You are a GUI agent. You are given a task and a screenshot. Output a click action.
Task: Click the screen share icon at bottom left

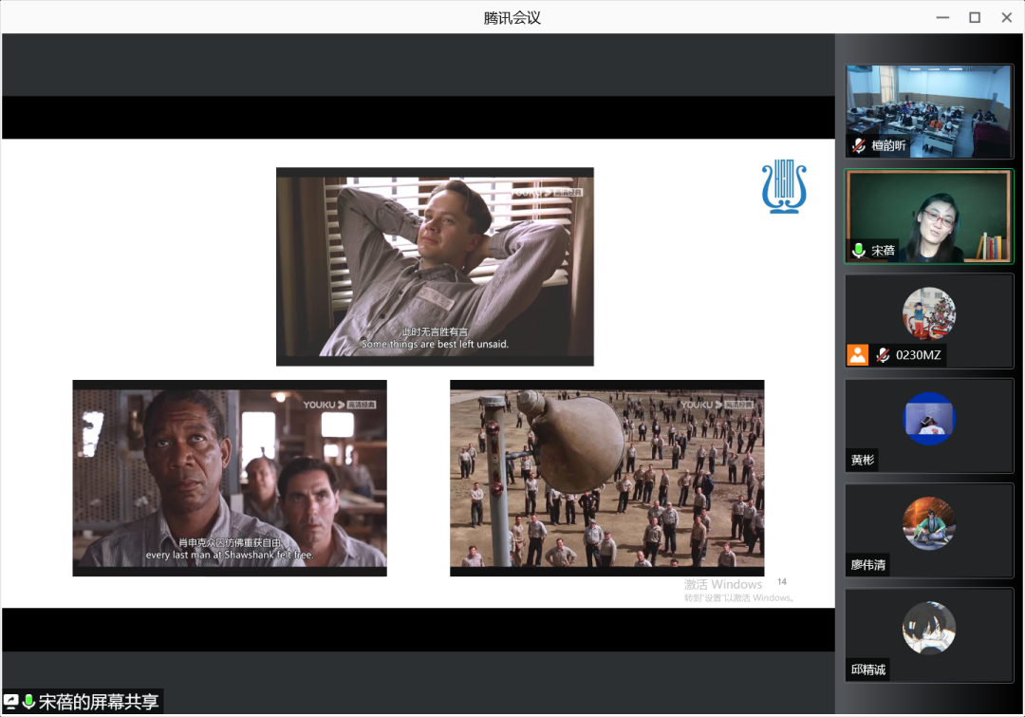[11, 702]
